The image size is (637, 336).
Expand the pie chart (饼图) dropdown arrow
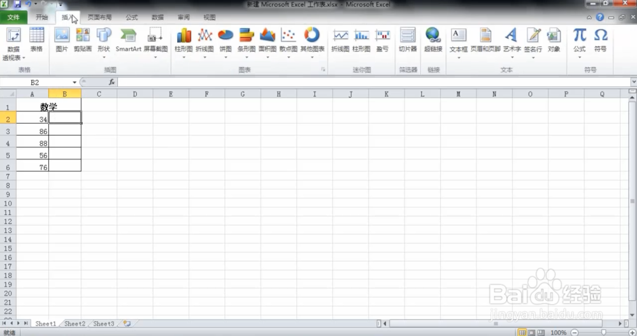coord(225,57)
